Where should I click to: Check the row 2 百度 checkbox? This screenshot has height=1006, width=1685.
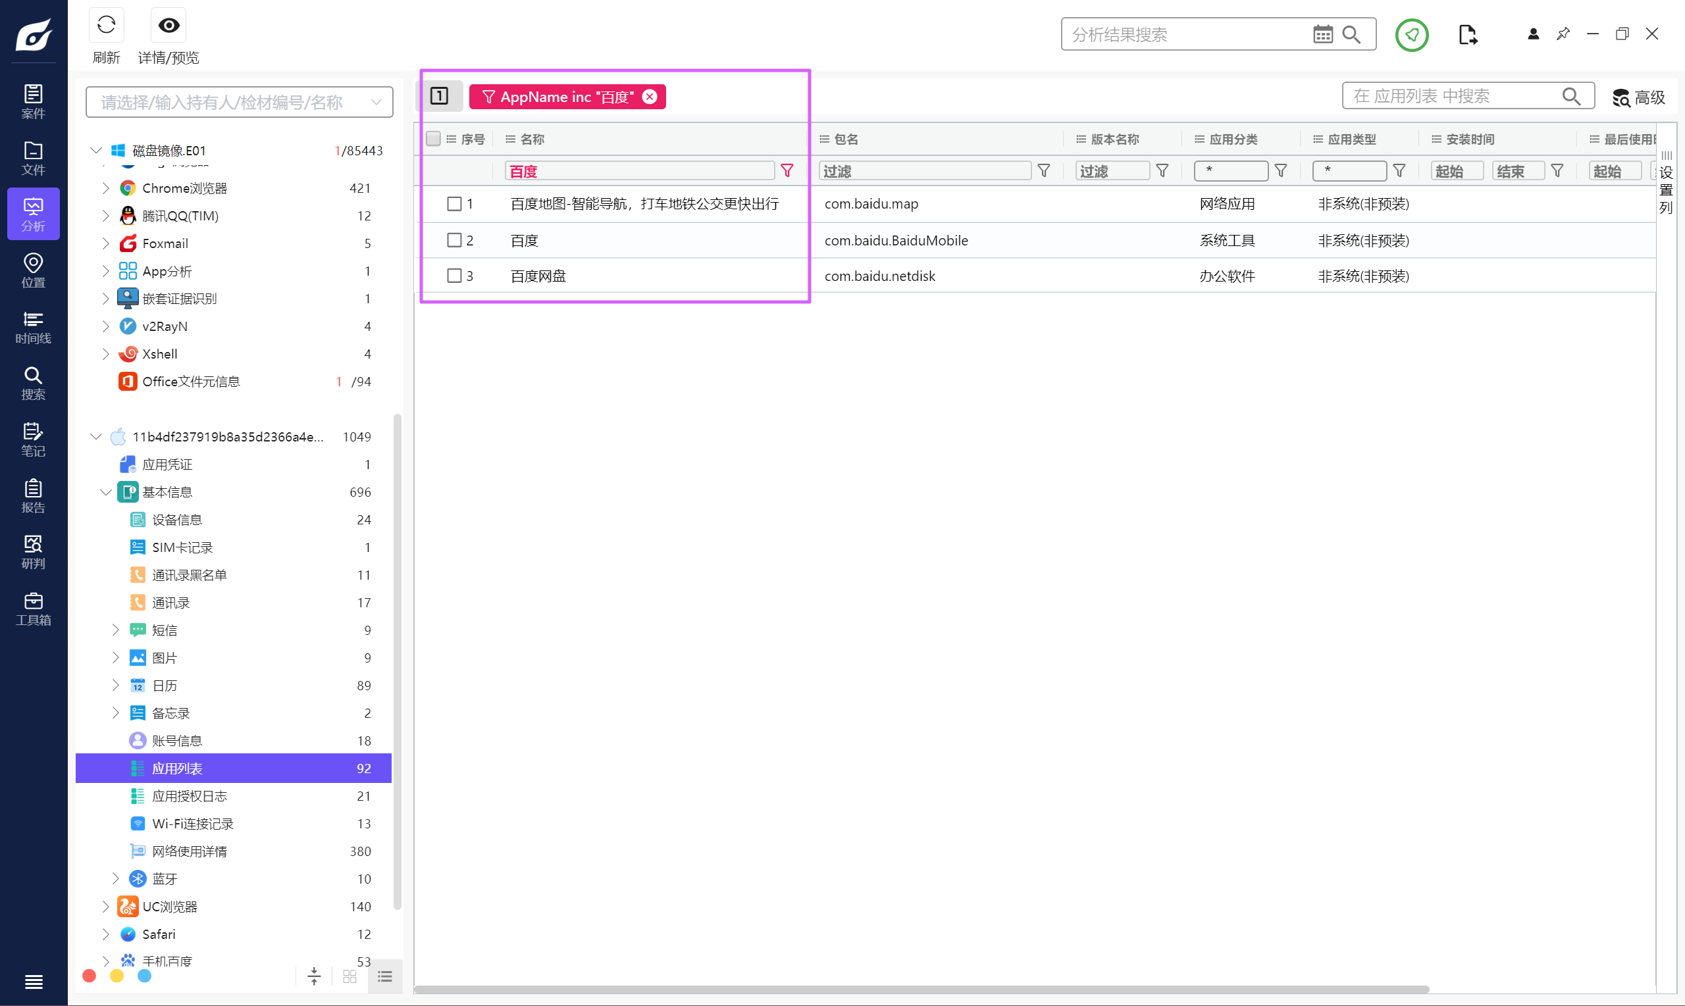pyautogui.click(x=454, y=240)
